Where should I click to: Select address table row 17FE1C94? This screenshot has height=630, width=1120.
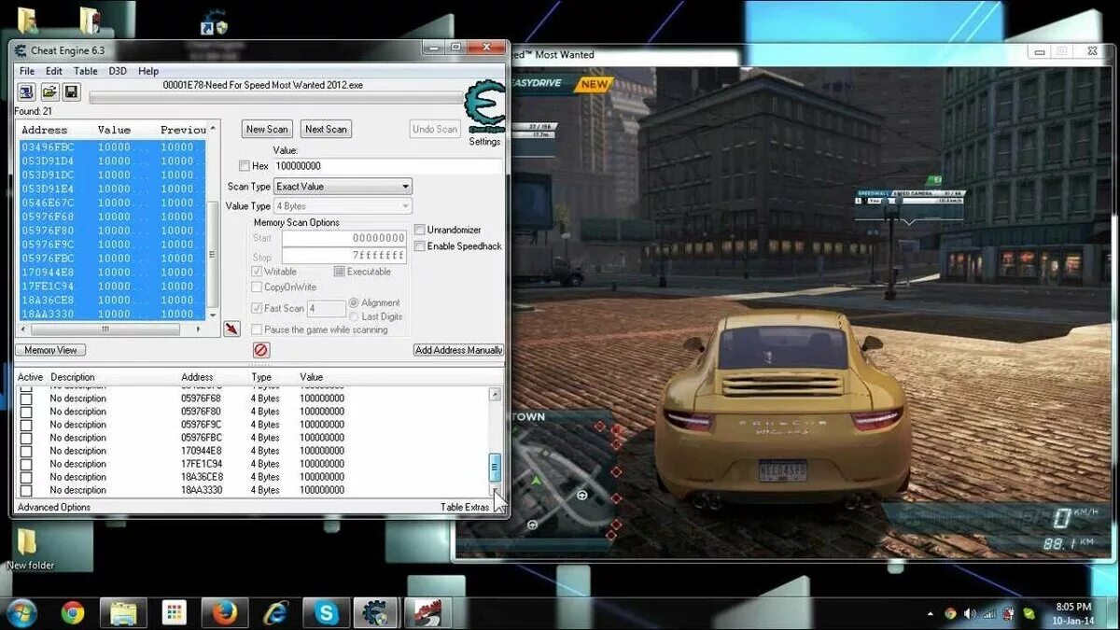tap(252, 464)
